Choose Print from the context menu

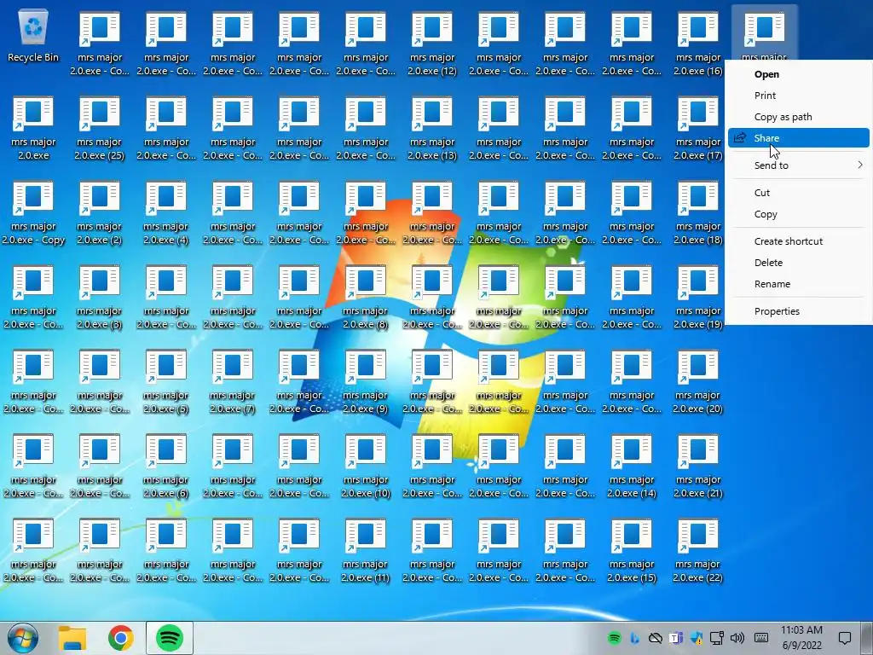[x=799, y=96]
